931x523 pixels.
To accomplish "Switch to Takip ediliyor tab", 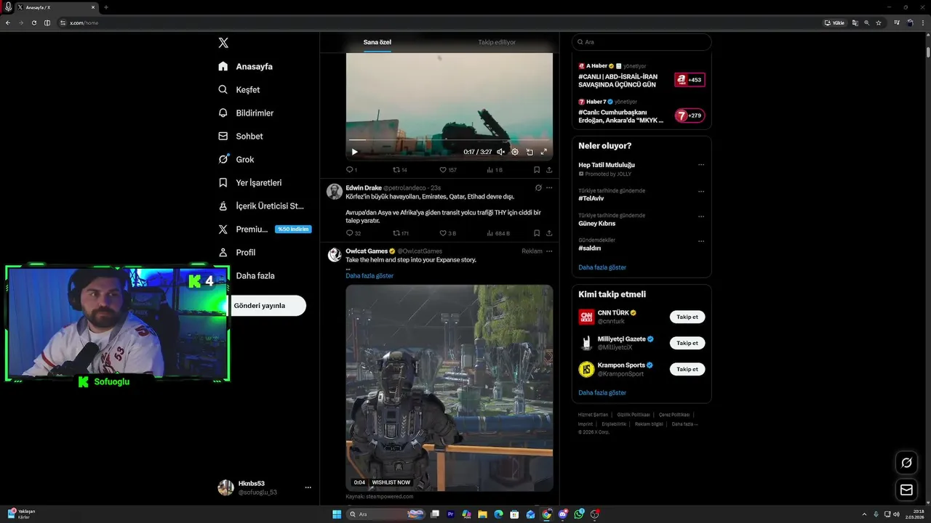I will [x=497, y=42].
